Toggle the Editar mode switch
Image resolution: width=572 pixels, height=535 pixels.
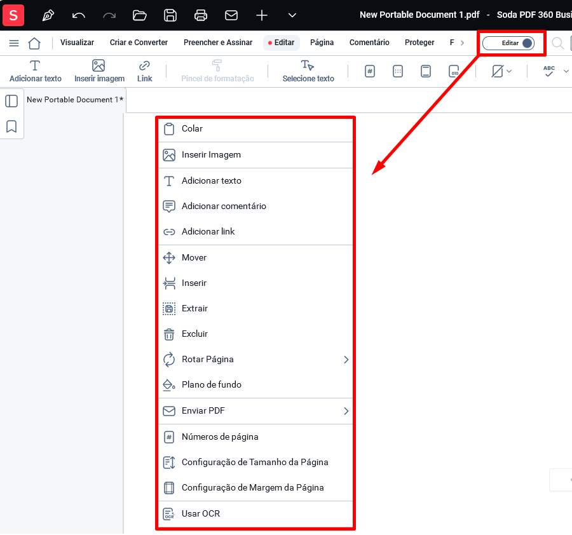[x=508, y=43]
